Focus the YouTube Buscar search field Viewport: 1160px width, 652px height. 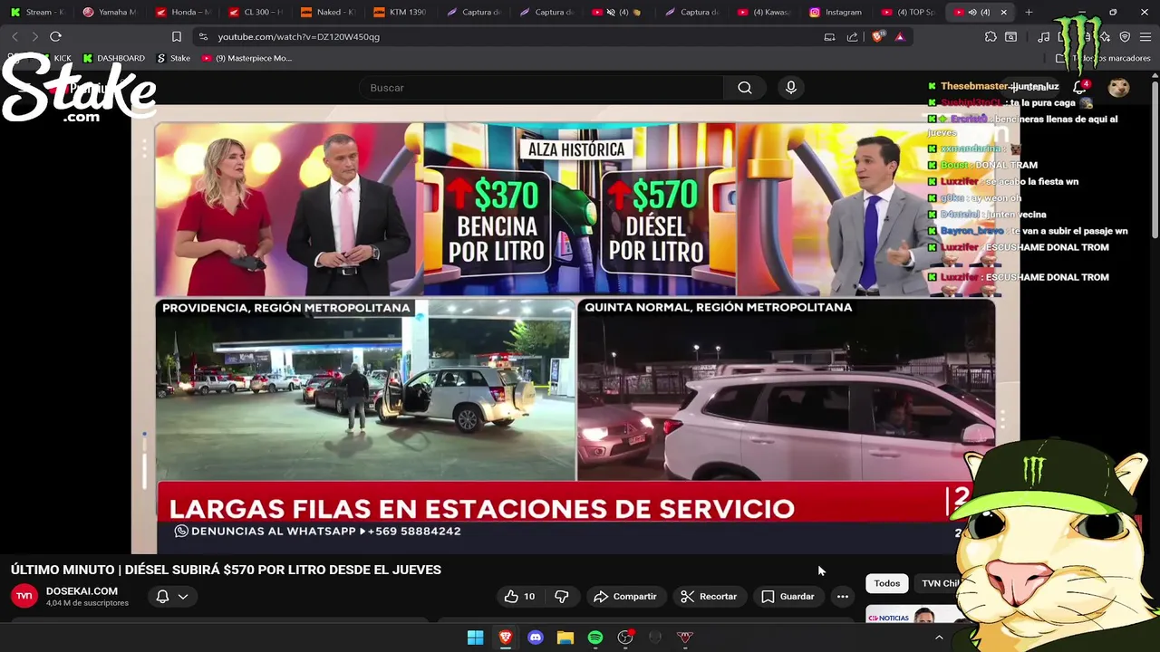point(542,88)
